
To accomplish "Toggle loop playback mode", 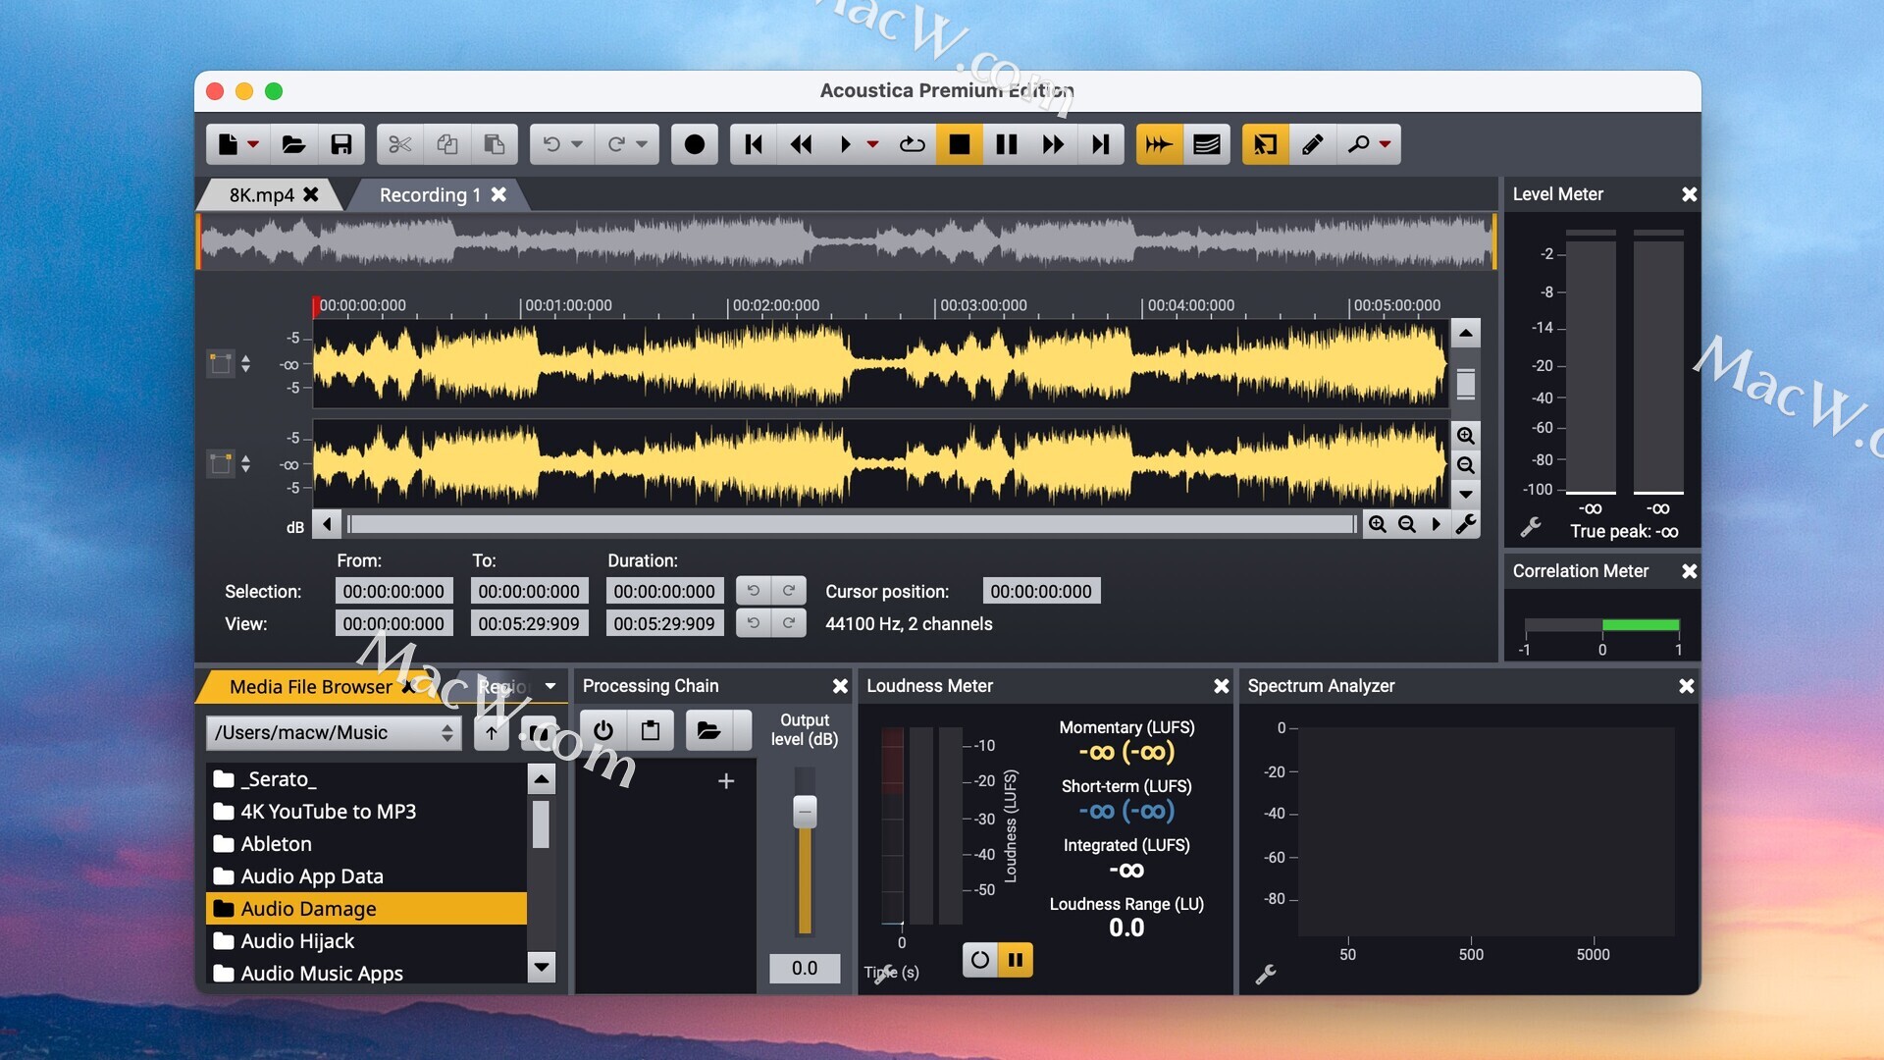I will [912, 145].
